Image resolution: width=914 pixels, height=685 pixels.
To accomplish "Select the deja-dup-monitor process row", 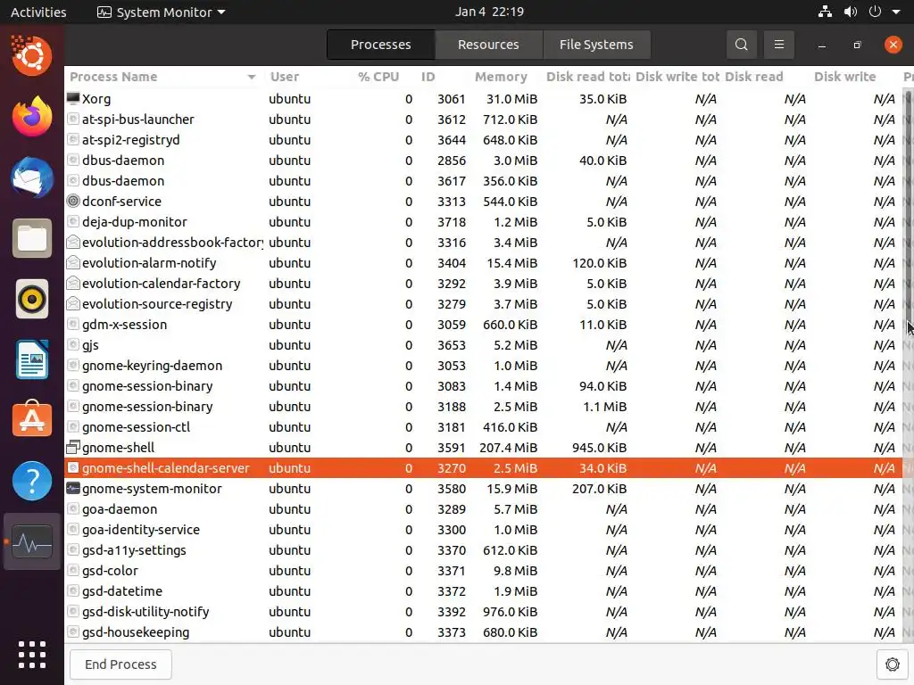I will click(x=483, y=222).
